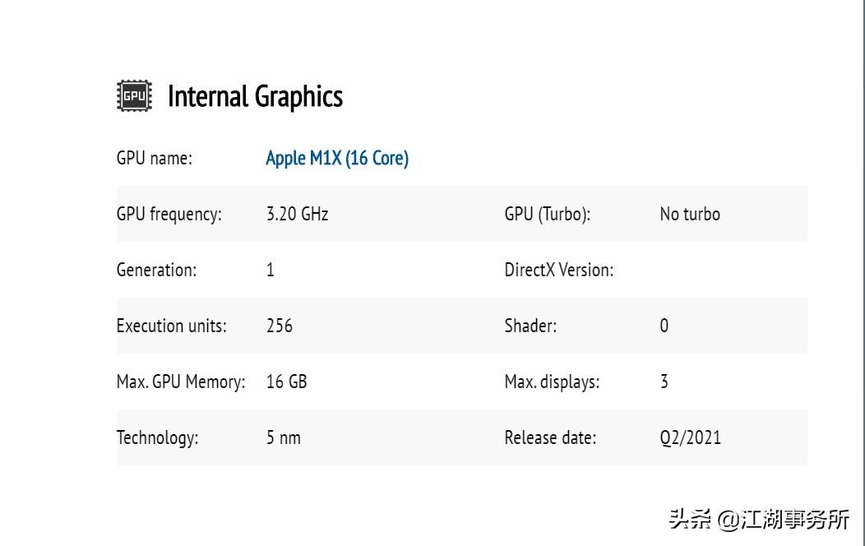Click the 头条 @江湖事务所 watermark
Screen dimensions: 865x546
pyautogui.click(x=759, y=519)
